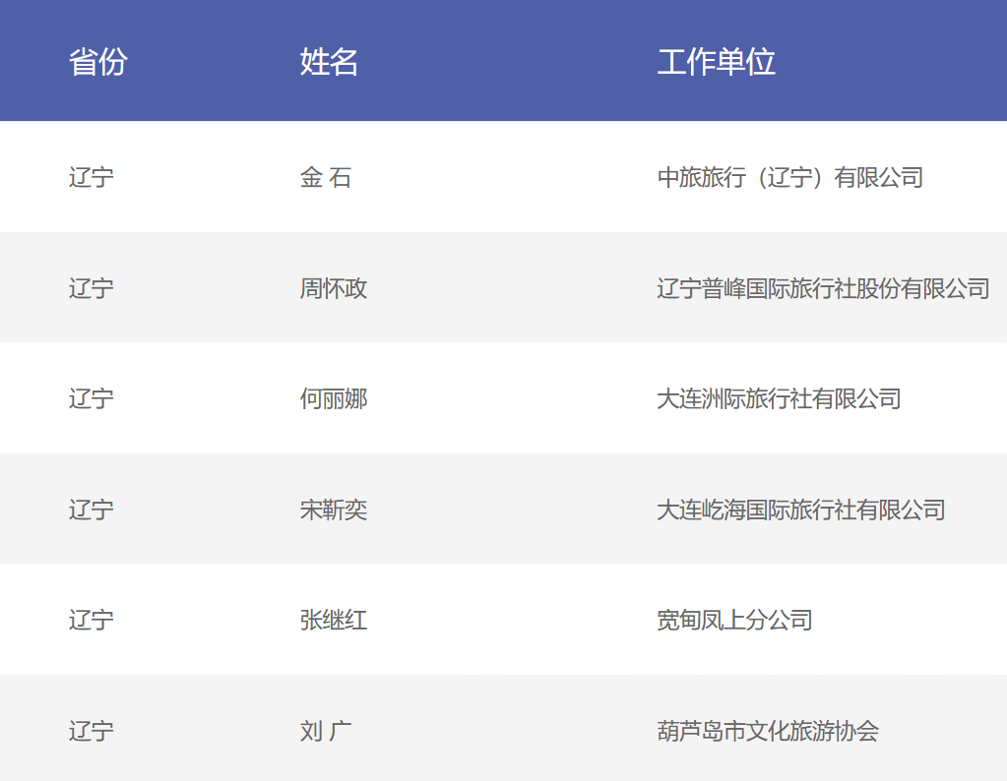Click 辽宁 in the 周怀政 row
The image size is (1007, 781).
92,288
